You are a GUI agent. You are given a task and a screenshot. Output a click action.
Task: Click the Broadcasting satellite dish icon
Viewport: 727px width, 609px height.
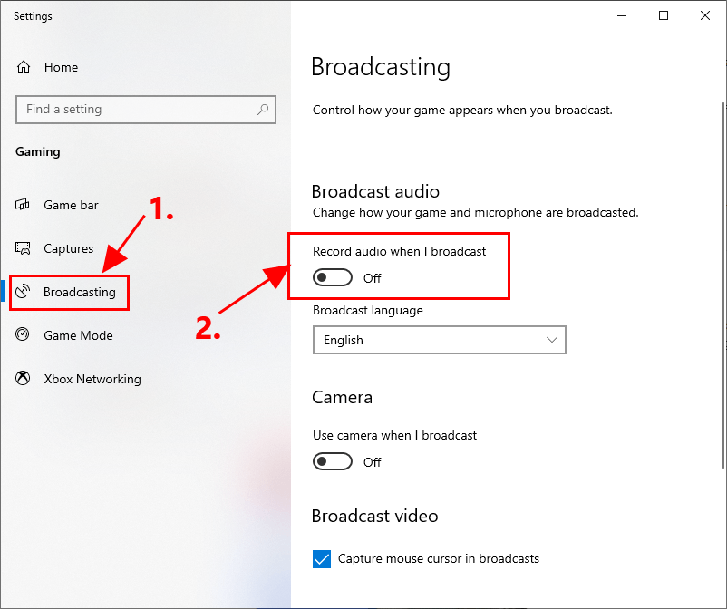[x=23, y=292]
